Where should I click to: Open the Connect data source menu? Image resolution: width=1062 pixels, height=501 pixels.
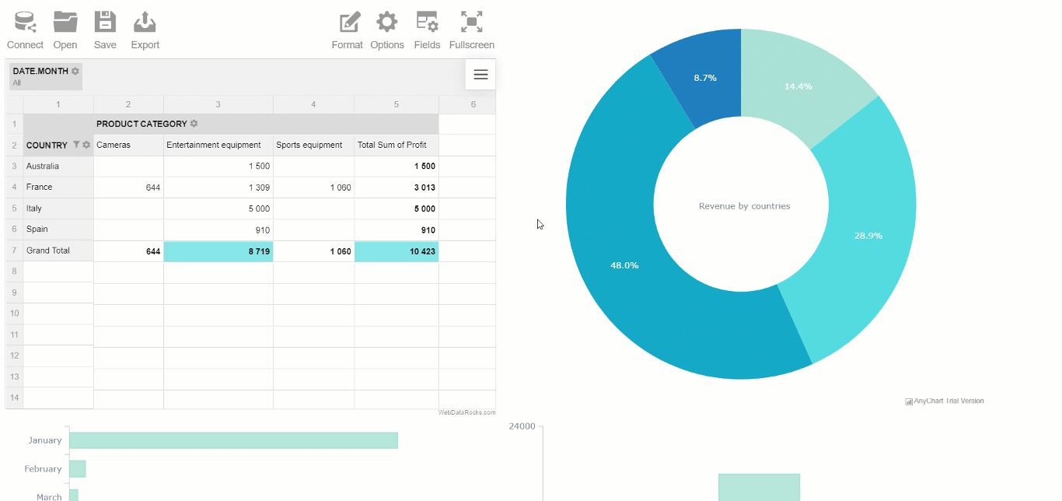[25, 31]
